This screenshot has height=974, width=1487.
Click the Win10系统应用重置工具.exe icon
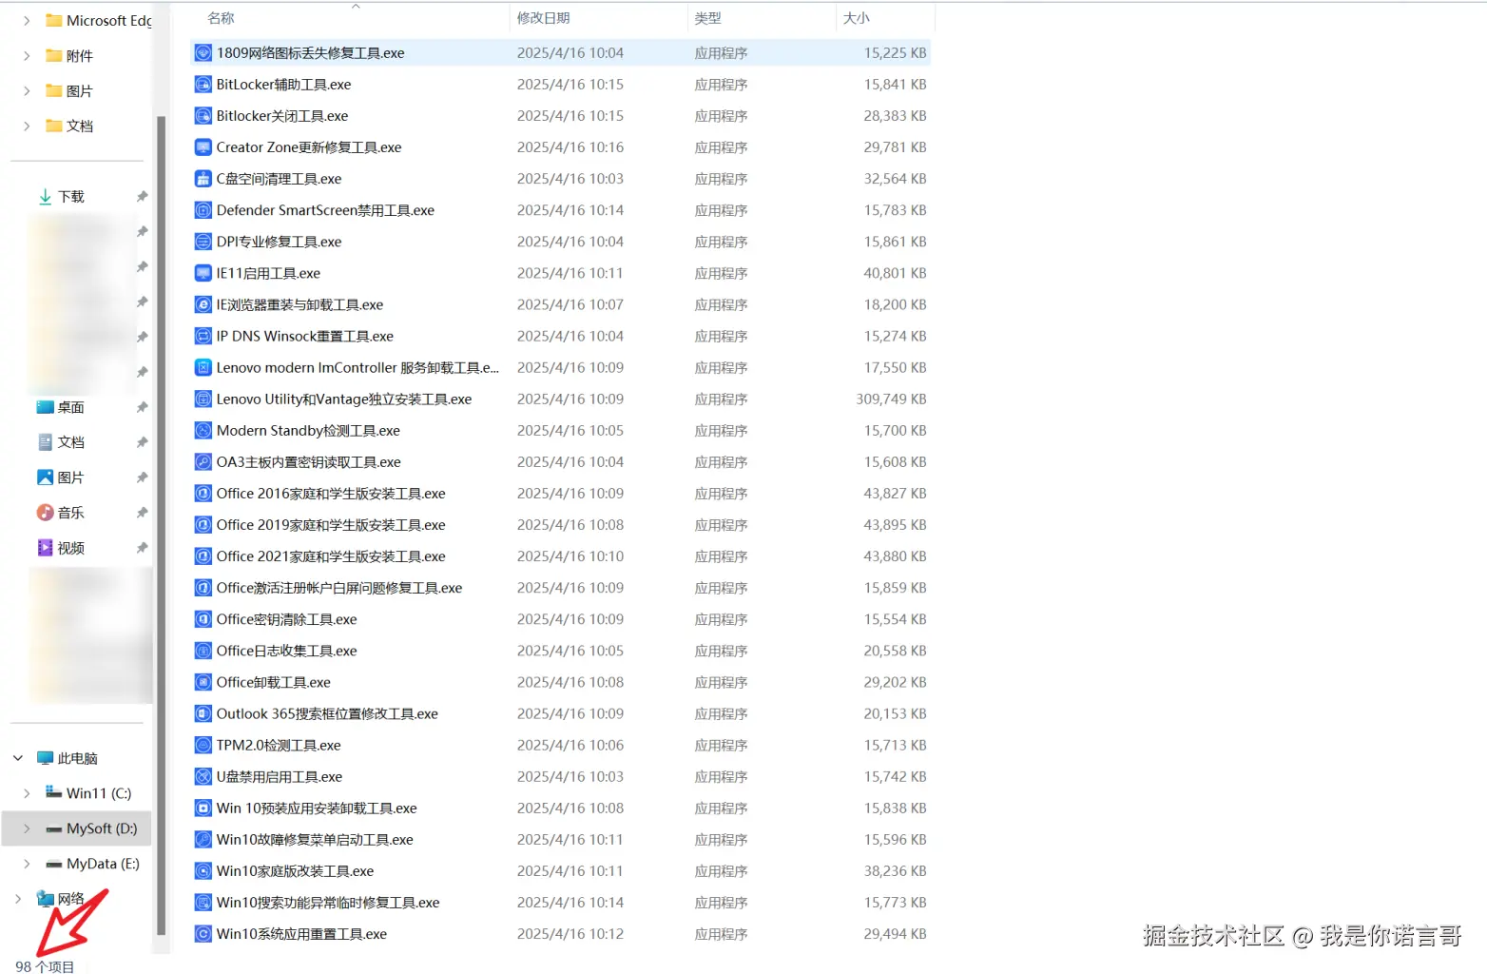[203, 934]
